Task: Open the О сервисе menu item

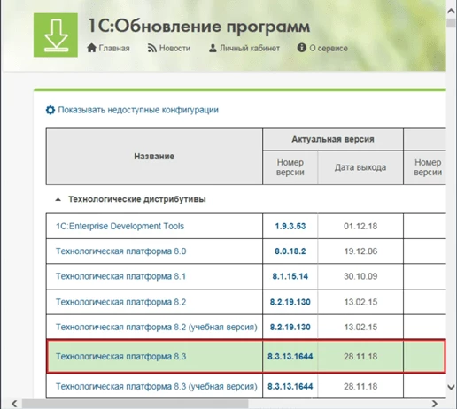Action: pos(329,48)
